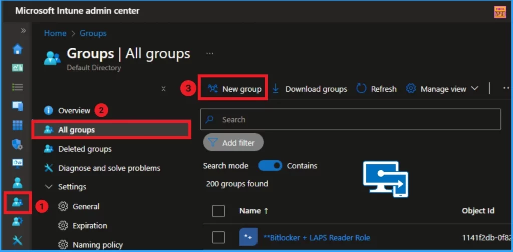
Task: Open Diagnose and solve problems
Action: 109,168
